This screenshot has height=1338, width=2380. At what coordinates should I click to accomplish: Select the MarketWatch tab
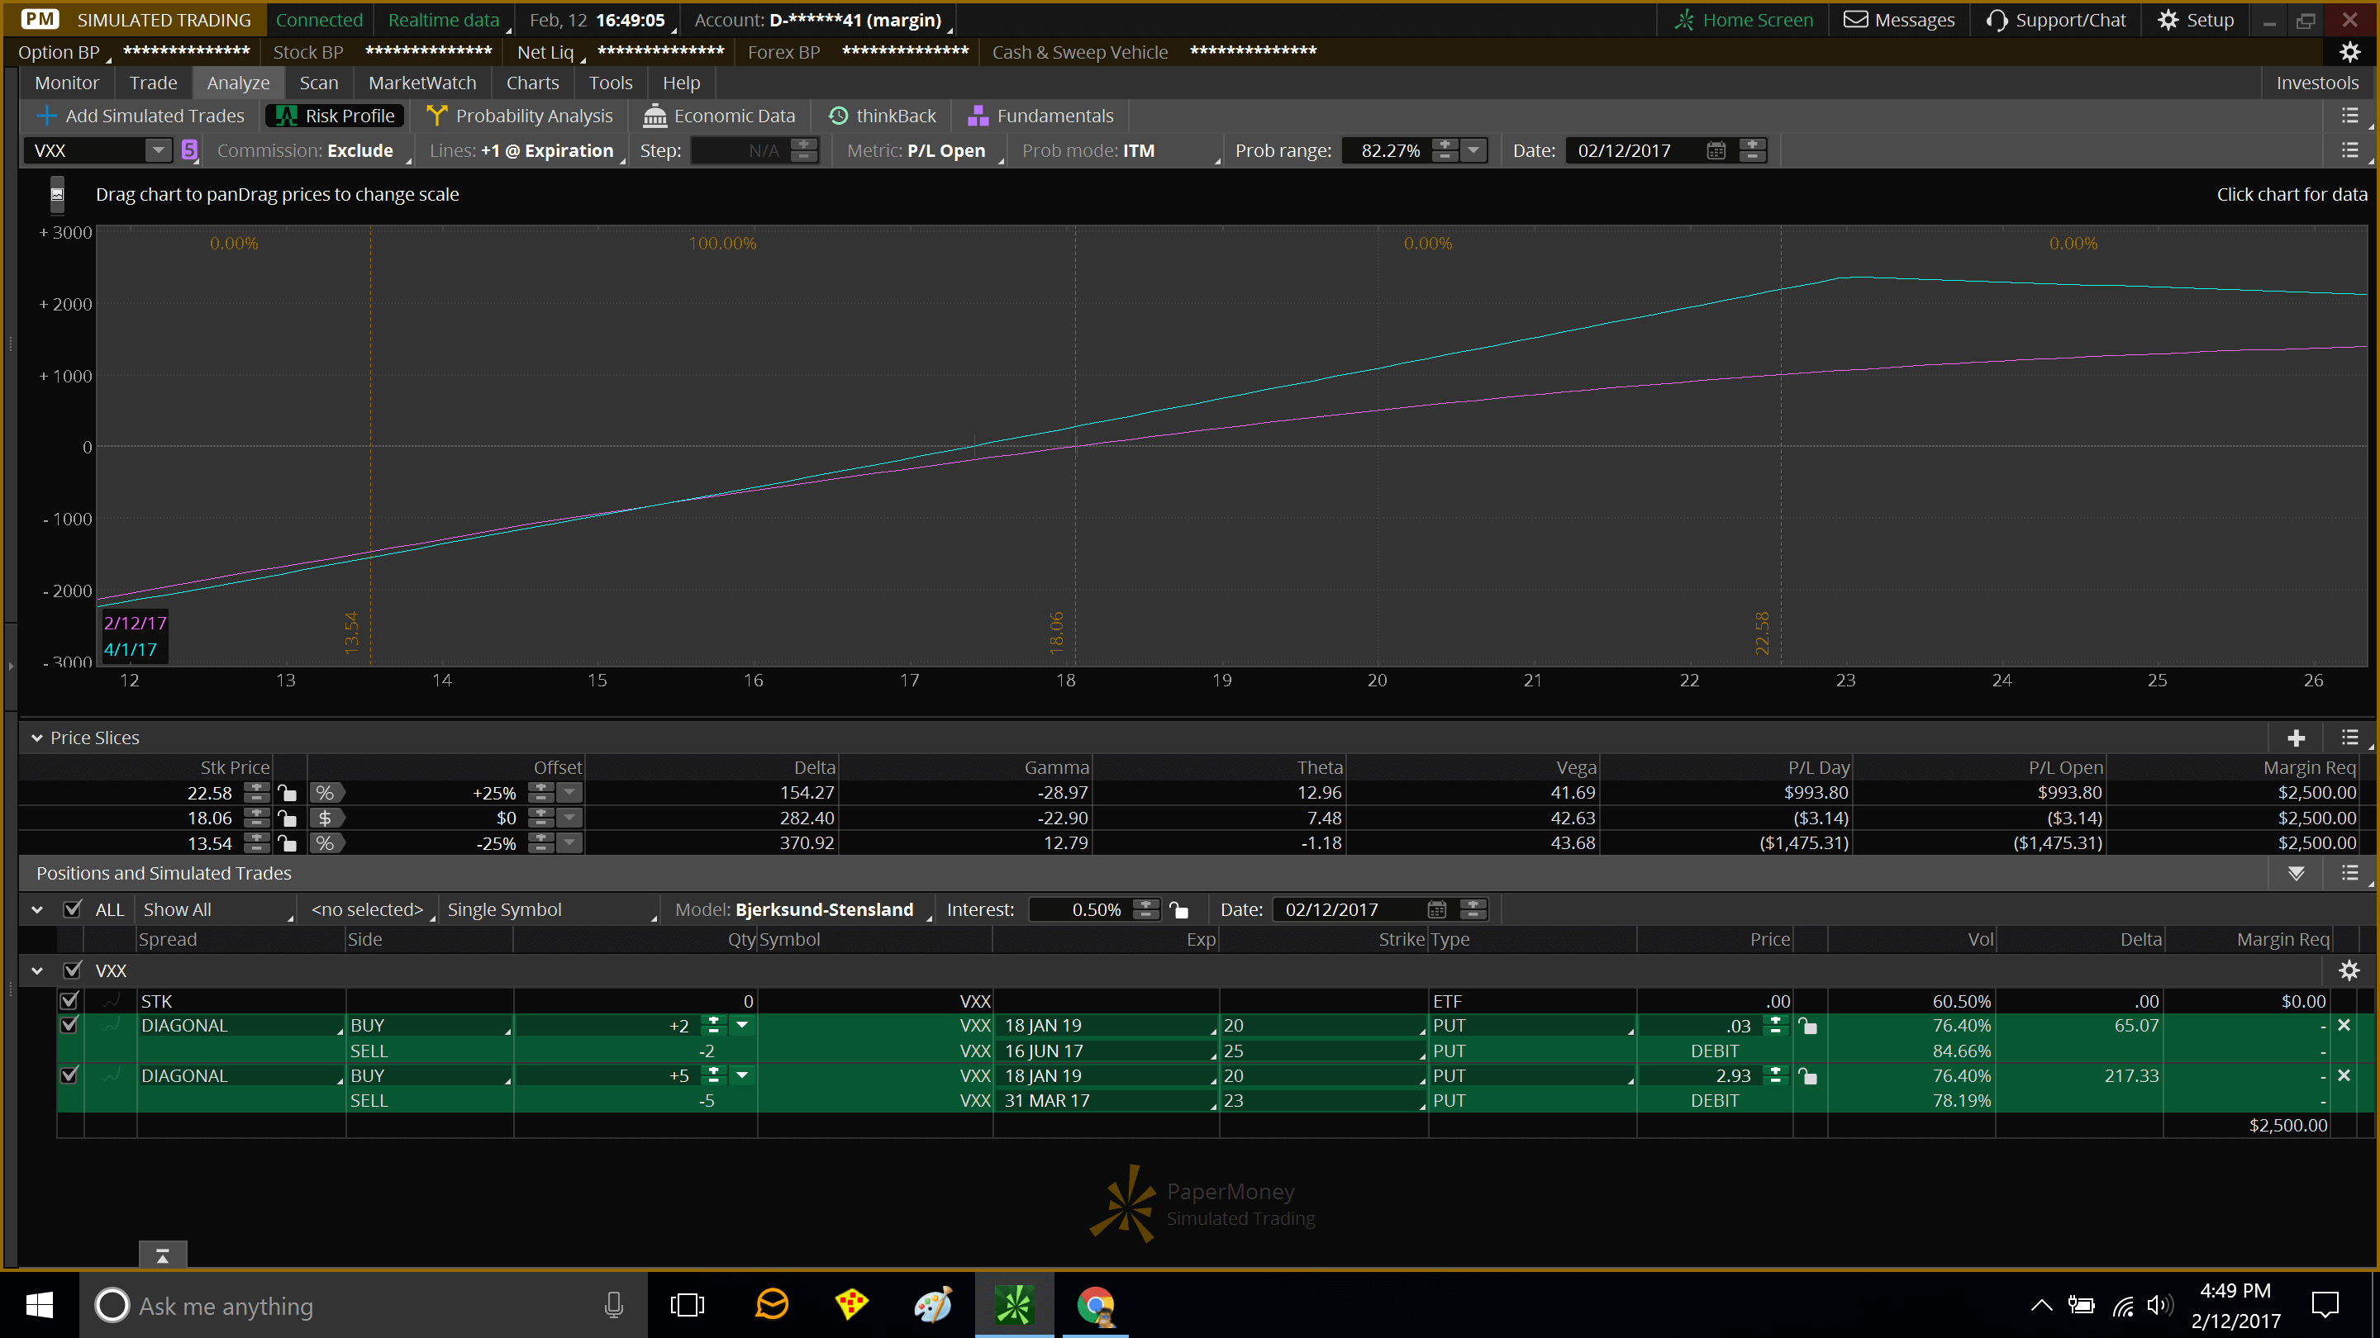point(422,83)
